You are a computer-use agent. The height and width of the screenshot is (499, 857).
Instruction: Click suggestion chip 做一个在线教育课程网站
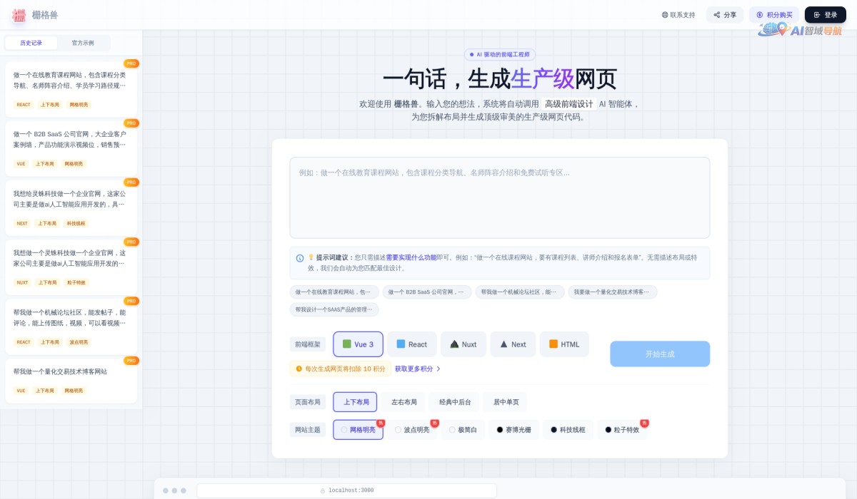[334, 292]
